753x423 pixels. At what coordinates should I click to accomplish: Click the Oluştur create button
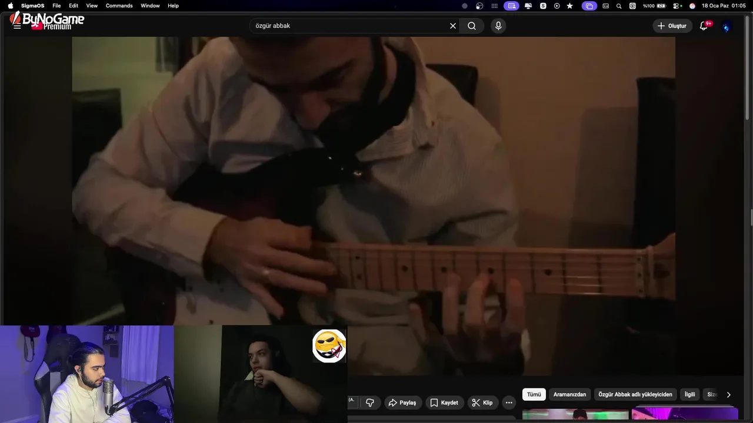(672, 26)
